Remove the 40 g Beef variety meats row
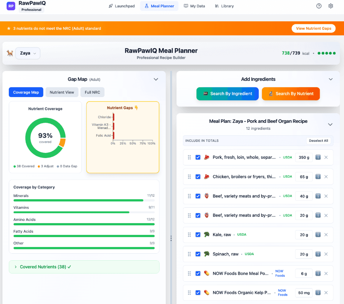Image resolution: width=344 pixels, height=304 pixels. click(326, 196)
